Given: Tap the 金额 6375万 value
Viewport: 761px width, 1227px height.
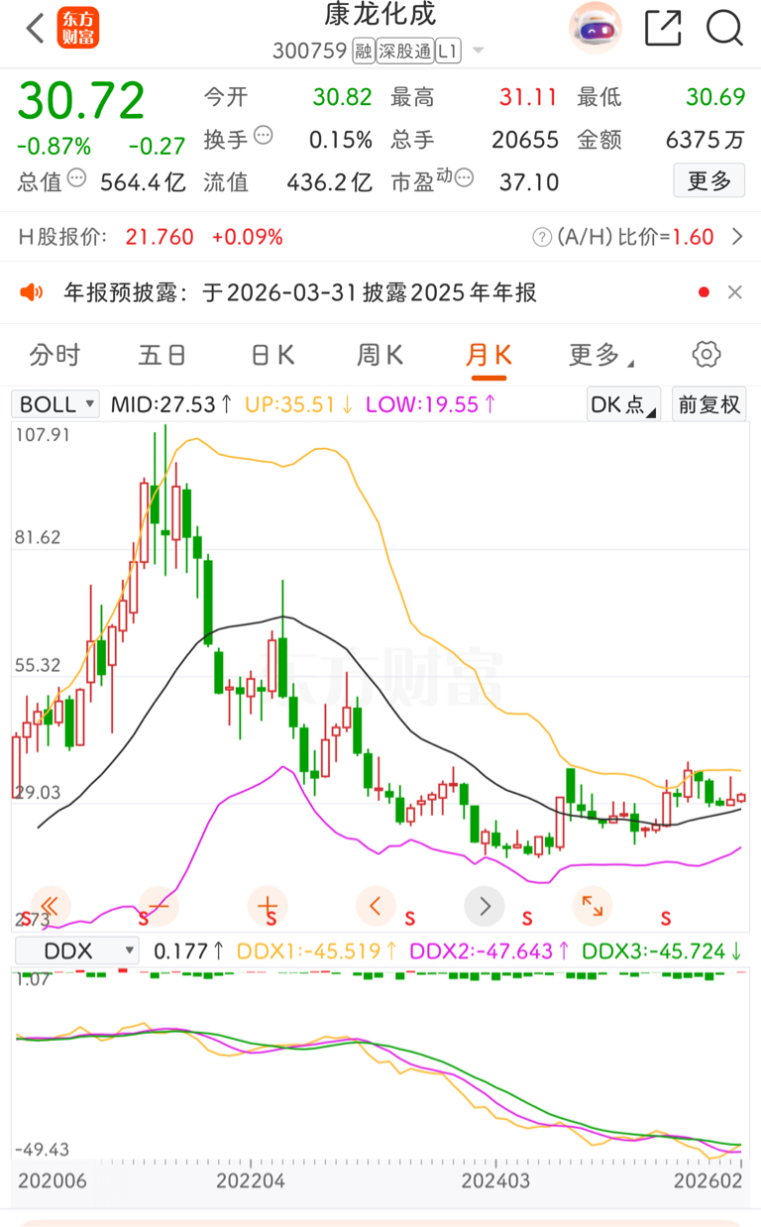Looking at the screenshot, I should (x=706, y=140).
